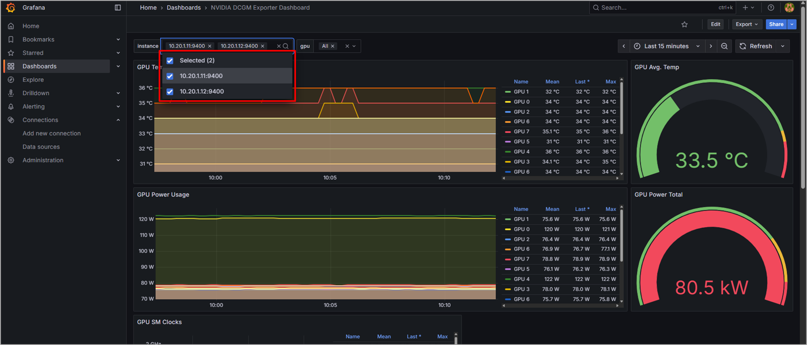Expand the Export dropdown
This screenshot has height=345, width=807.
(x=746, y=25)
